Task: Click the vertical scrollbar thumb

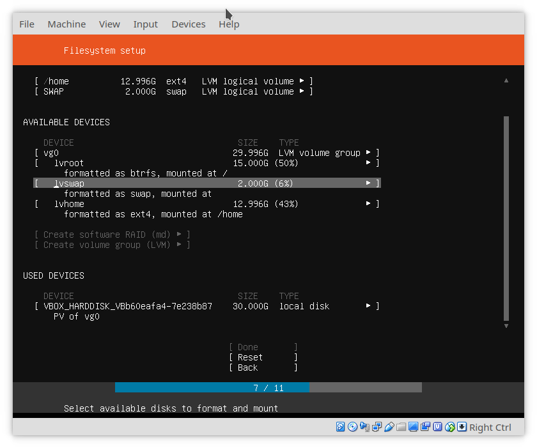Action: [x=506, y=219]
